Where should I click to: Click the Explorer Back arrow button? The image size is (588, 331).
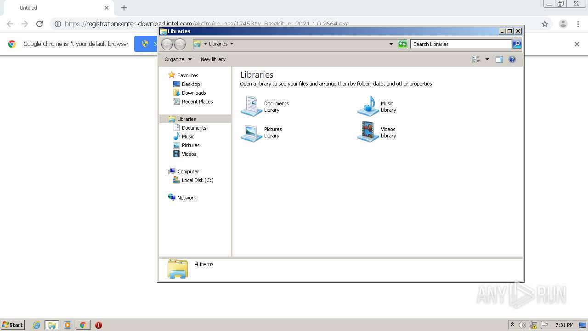[x=167, y=44]
